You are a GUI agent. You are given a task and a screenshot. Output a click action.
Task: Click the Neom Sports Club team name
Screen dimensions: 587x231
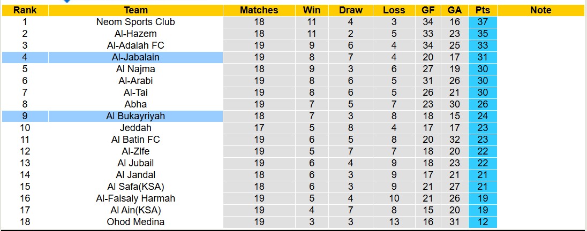click(136, 22)
